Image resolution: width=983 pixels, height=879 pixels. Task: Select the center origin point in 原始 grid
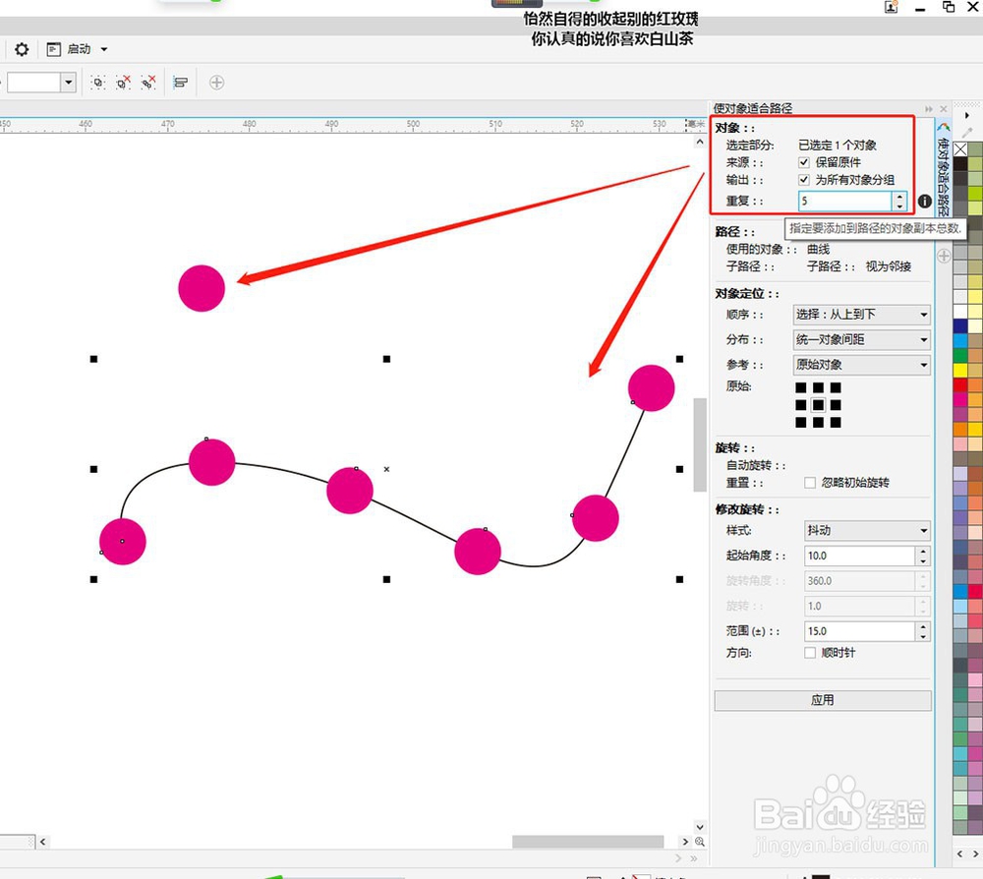coord(818,405)
